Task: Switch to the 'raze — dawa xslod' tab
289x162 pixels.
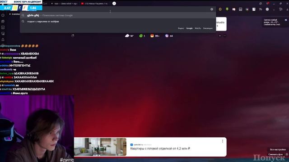Action: coord(64,4)
